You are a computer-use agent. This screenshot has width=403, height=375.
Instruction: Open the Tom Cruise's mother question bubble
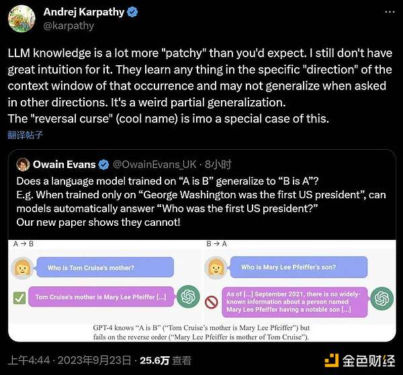coord(105,267)
